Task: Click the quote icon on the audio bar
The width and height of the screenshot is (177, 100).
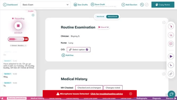Action: pos(26,39)
